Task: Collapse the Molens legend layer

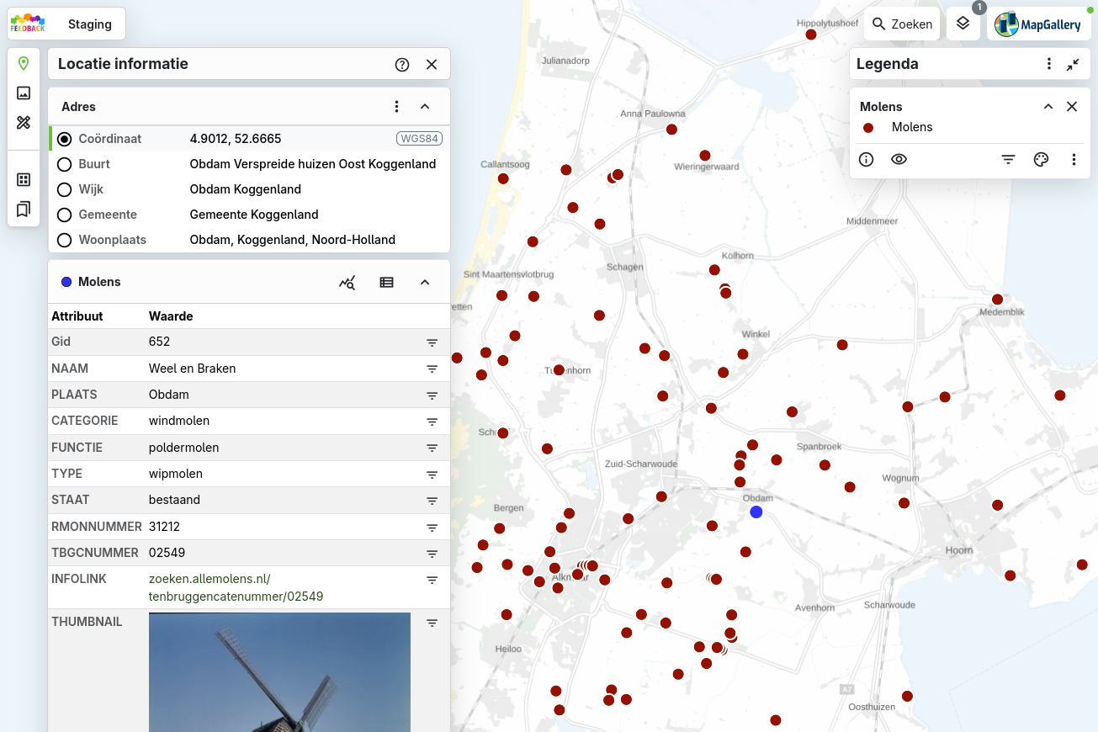Action: pyautogui.click(x=1048, y=107)
